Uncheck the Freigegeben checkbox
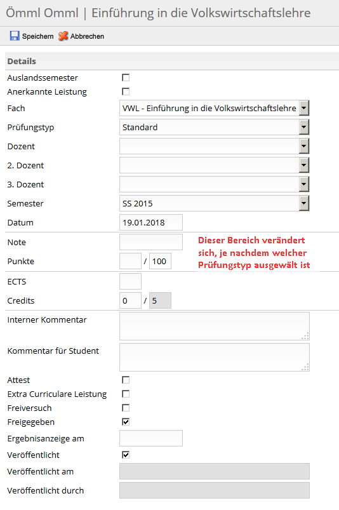The height and width of the screenshot is (510, 339). 126,422
